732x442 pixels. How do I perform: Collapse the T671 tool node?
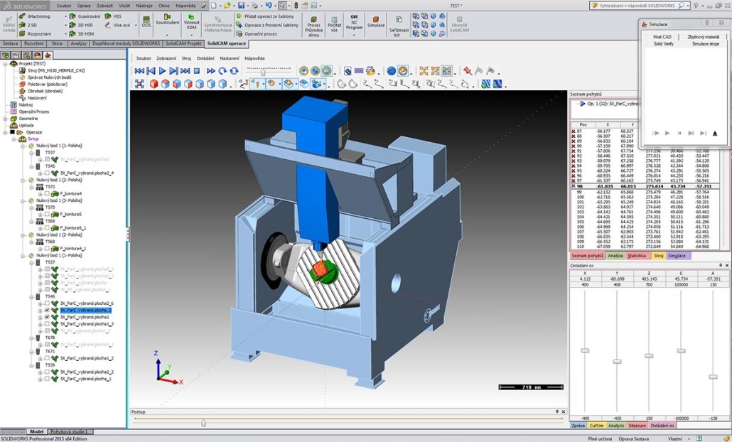[x=32, y=352]
